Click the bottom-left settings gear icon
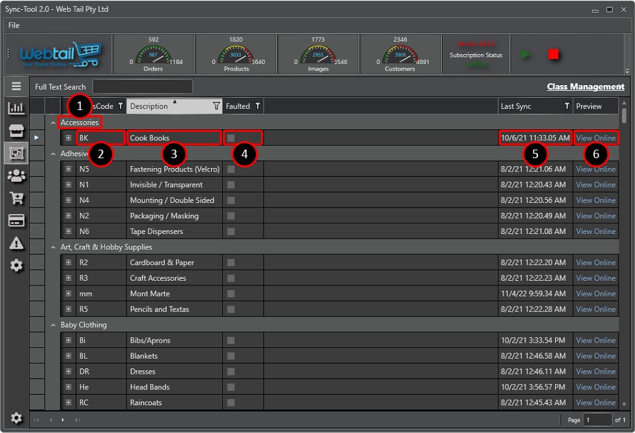Viewport: 635px width, 433px height. [16, 418]
